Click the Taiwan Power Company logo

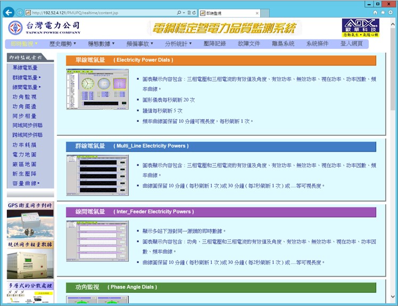[44, 28]
